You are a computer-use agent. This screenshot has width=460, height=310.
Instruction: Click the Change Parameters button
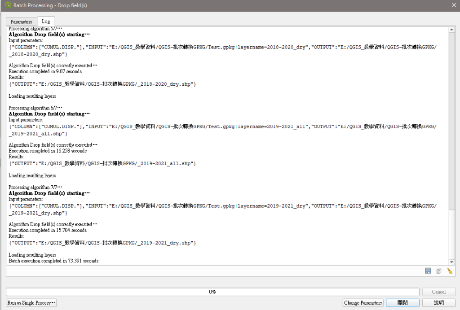click(x=363, y=303)
